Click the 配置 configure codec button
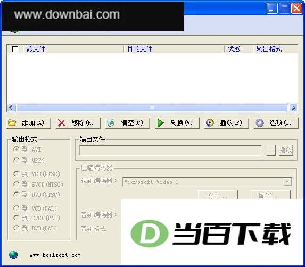This screenshot has height=267, width=305. click(x=270, y=195)
